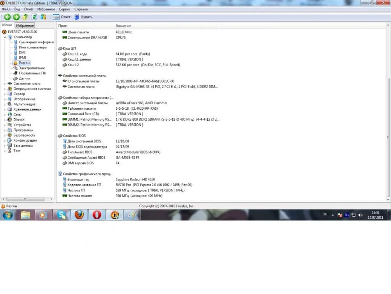Click the Безопасность shield icon
This screenshot has width=391, height=294.
(x=10, y=135)
